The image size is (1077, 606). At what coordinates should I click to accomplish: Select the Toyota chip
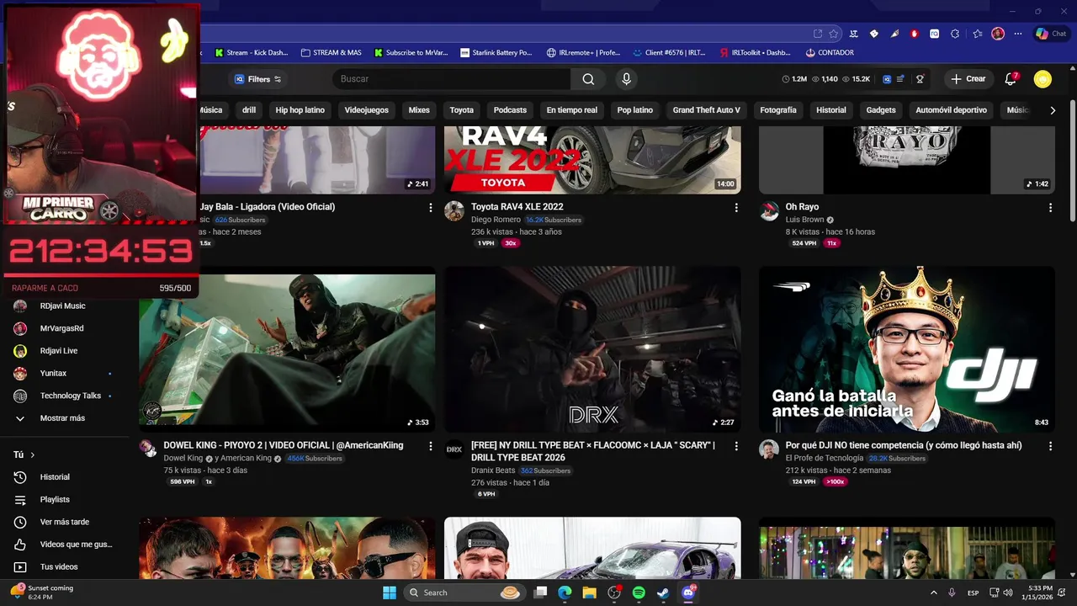(461, 110)
